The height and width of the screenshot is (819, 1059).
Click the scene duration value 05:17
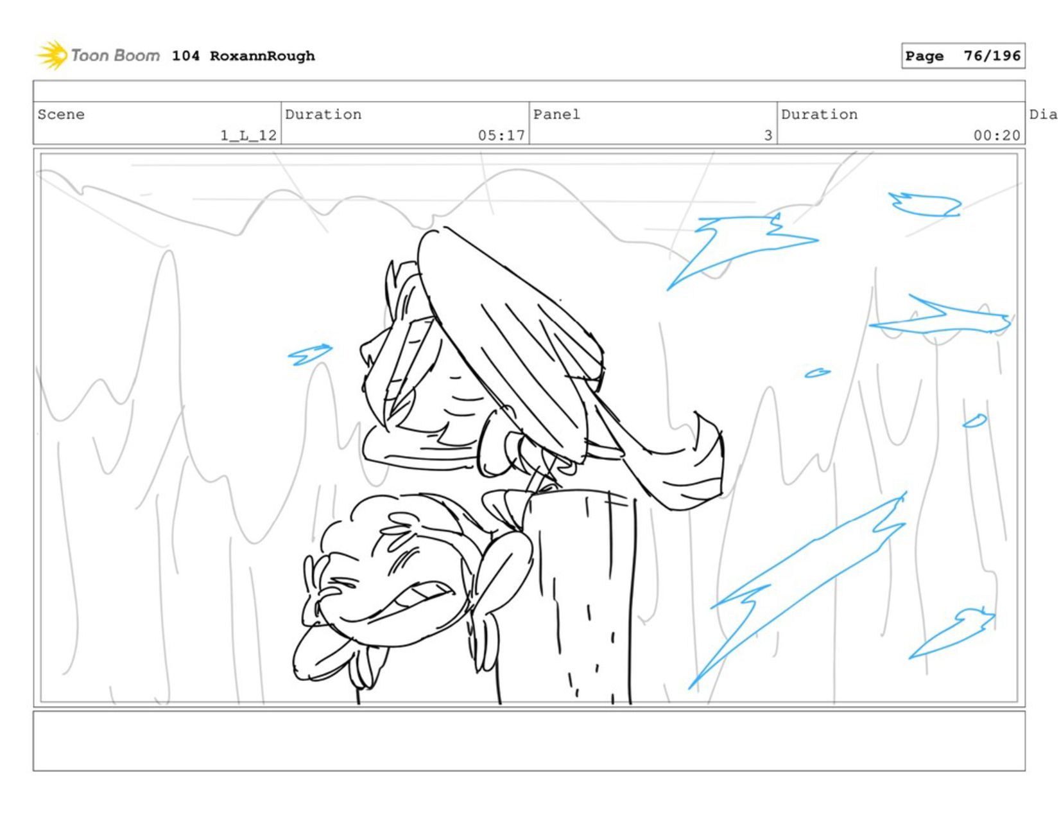501,135
